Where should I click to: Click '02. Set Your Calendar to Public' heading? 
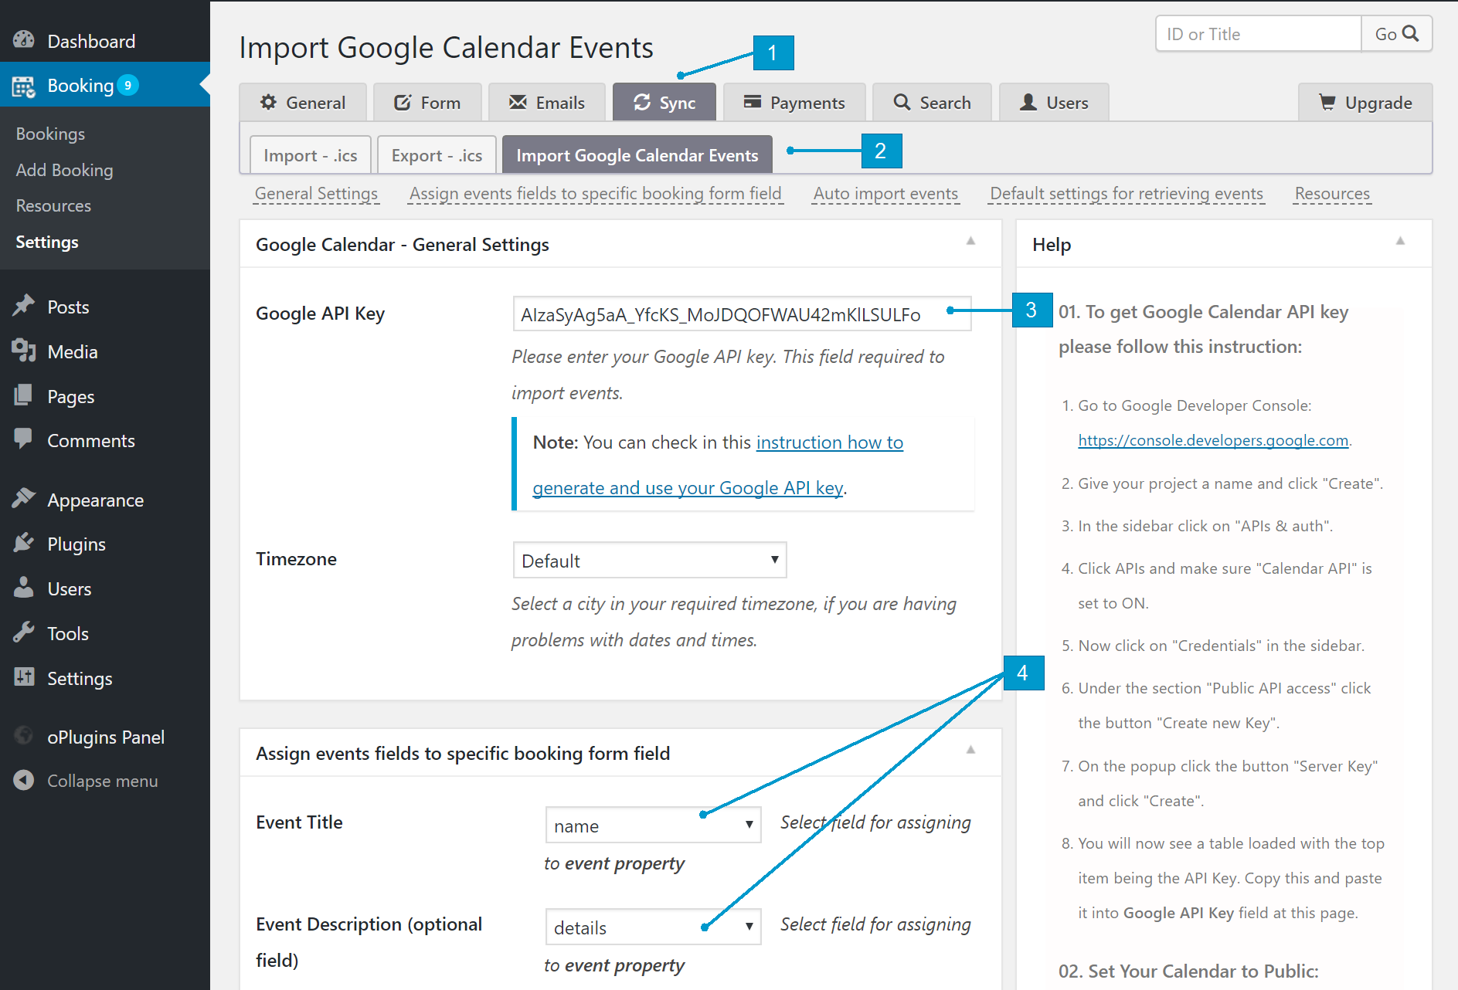1188,971
